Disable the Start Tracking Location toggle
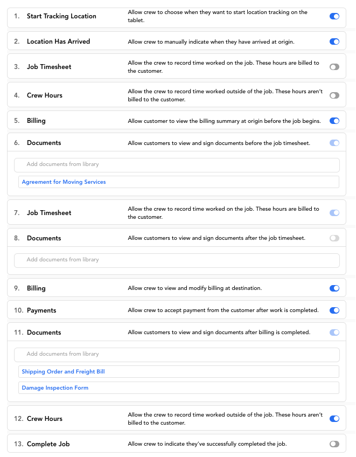 click(x=334, y=16)
